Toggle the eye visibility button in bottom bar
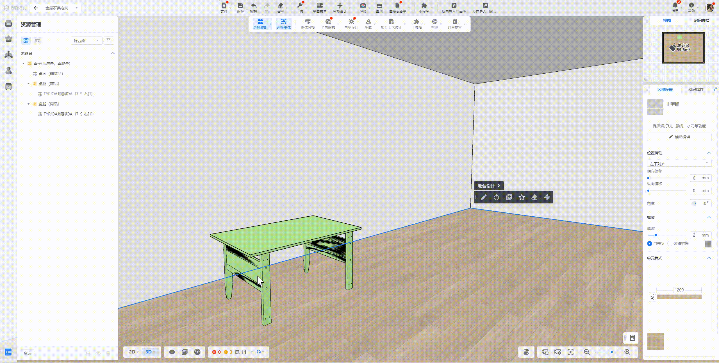Screen dimensions: 719x363 click(172, 352)
